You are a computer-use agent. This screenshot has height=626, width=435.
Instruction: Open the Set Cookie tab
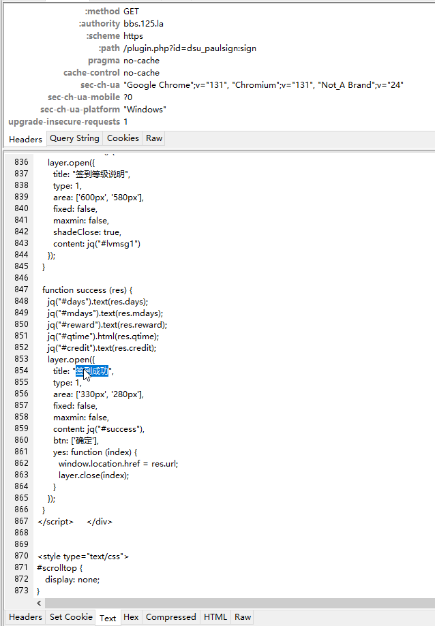click(71, 617)
